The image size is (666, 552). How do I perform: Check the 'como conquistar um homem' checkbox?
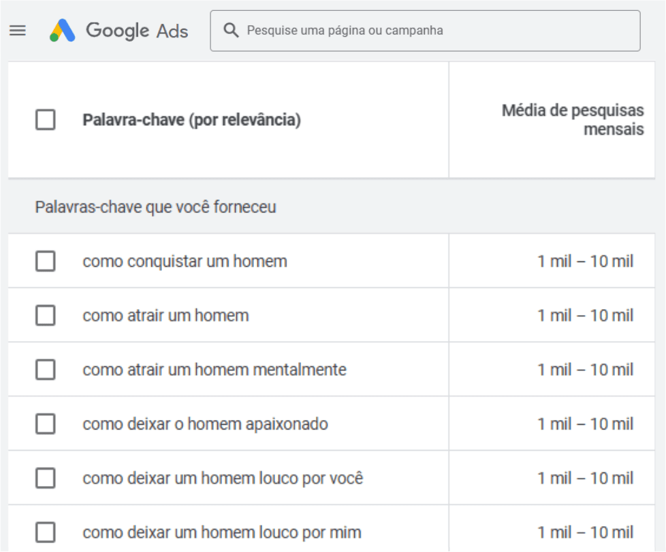coord(46,261)
